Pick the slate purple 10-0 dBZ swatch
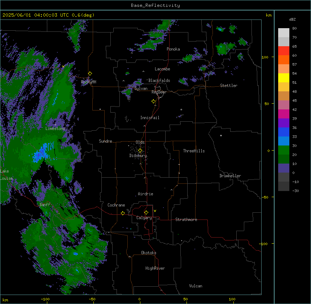 (284, 168)
